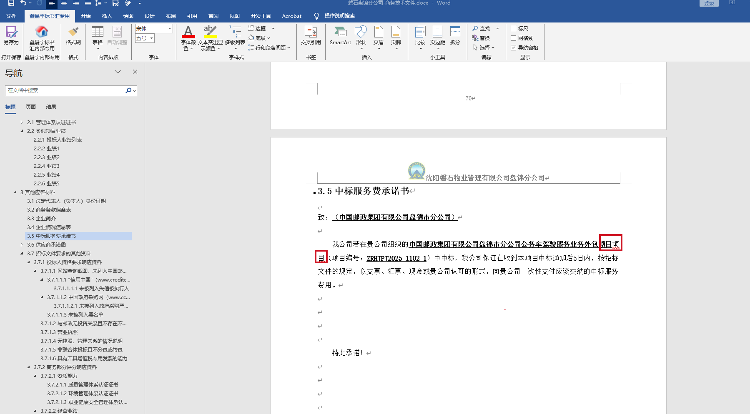750x414 pixels.
Task: Justify text using the quick access toolbar
Action: click(88, 3)
